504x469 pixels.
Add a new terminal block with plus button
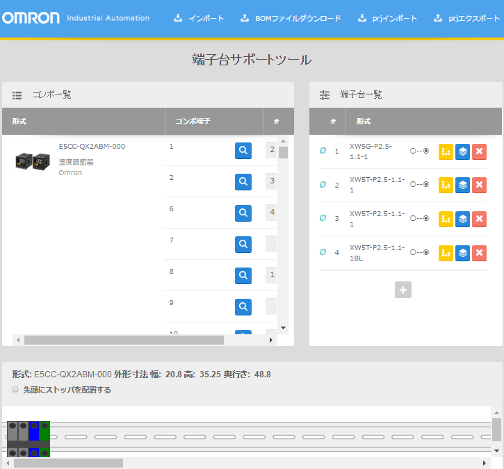tap(403, 290)
